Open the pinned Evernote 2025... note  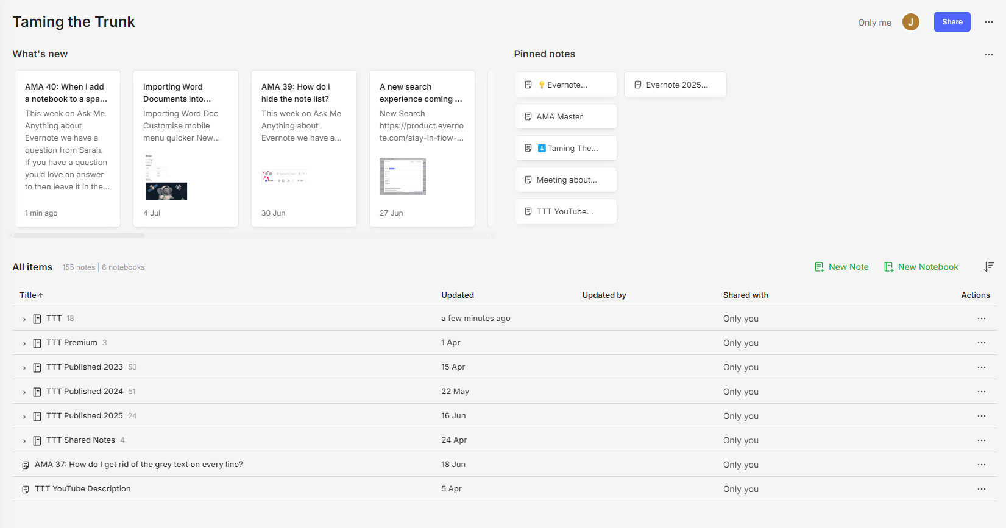(x=675, y=85)
